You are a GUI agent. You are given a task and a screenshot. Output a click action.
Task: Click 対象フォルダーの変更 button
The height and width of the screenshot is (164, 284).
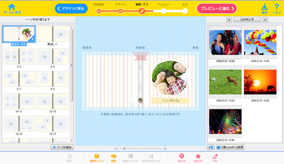[x=230, y=147]
